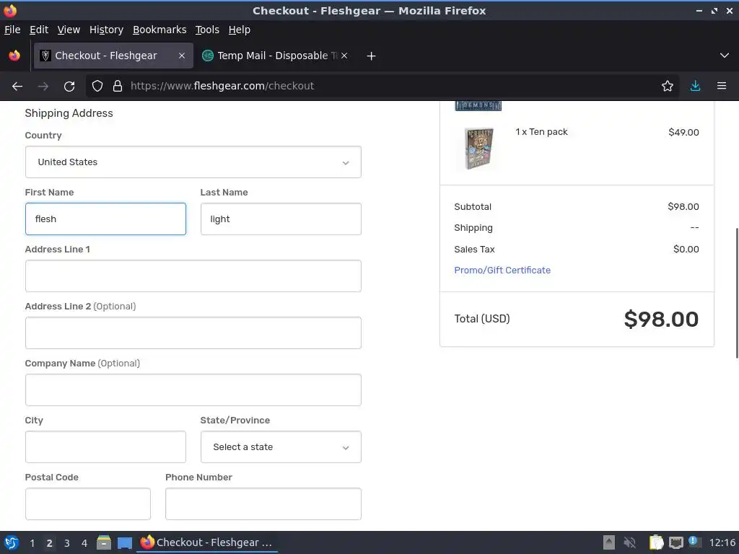The height and width of the screenshot is (554, 739).
Task: Expand the Country dropdown
Action: coord(193,162)
